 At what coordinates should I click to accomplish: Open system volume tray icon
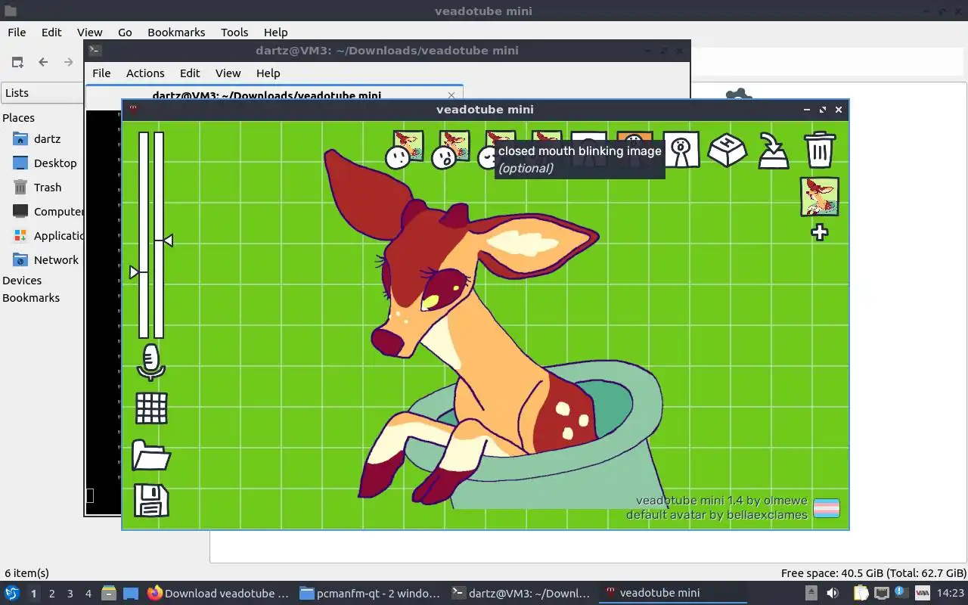[x=832, y=593]
